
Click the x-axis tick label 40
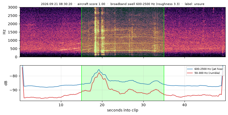pyautogui.click(x=185, y=105)
